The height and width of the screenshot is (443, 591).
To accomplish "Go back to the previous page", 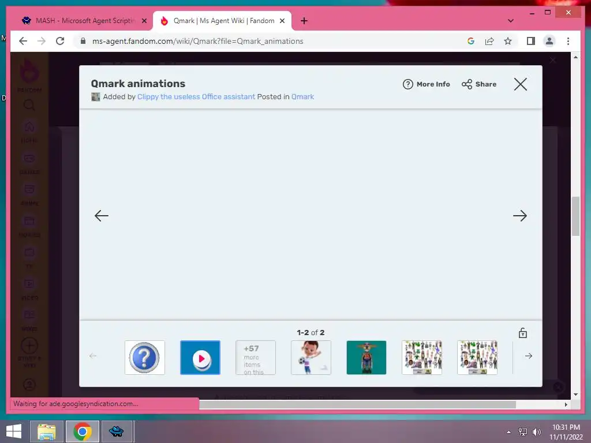I will pos(23,41).
